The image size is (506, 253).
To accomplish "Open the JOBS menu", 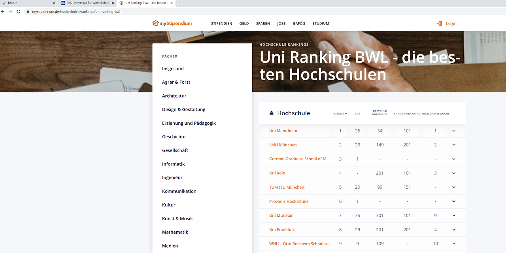I will coord(281,24).
